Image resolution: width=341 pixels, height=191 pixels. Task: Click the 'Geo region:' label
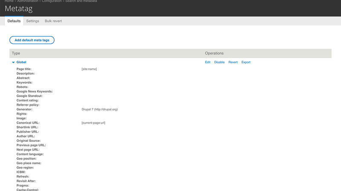click(25, 168)
